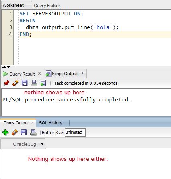Click the END; line in editor
This screenshot has height=179, width=171.
coord(25,34)
